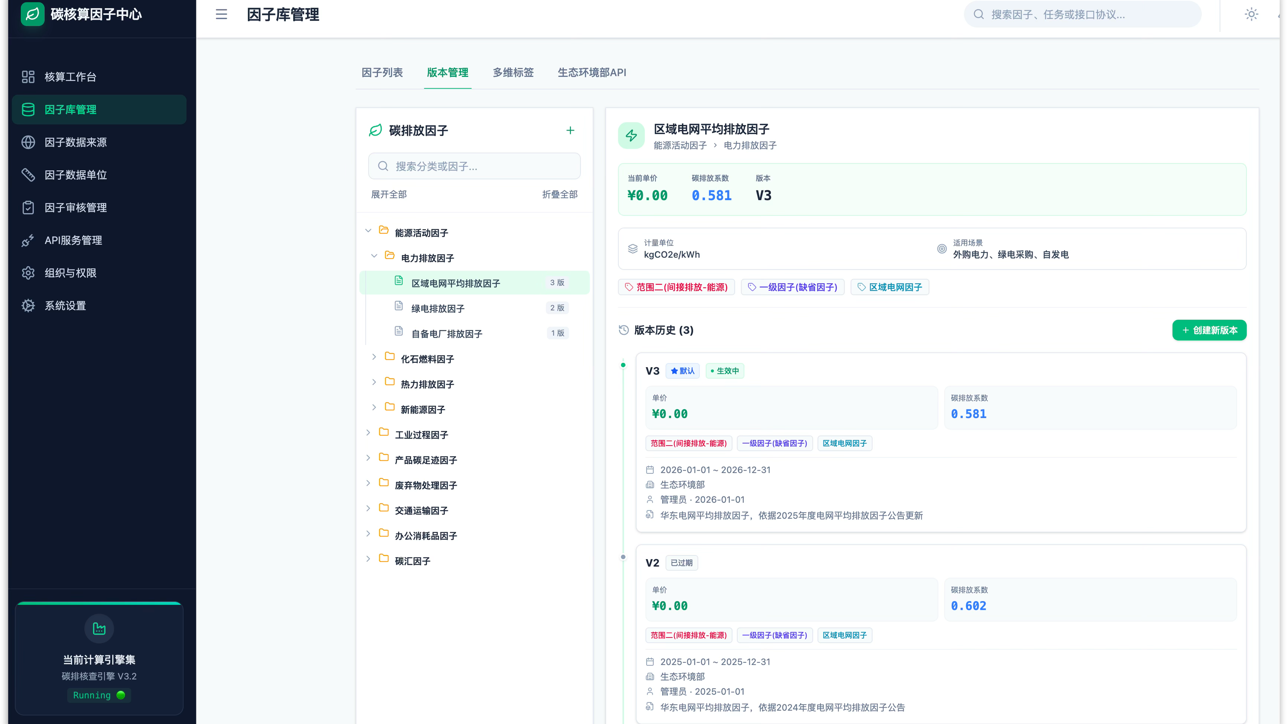Click the lightning bolt icon of 区域电网平均排放因子
1288x724 pixels.
coord(631,136)
